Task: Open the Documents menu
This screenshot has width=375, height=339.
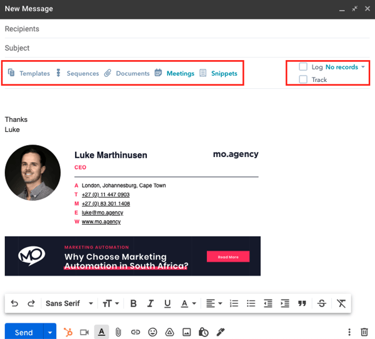Action: tap(127, 73)
